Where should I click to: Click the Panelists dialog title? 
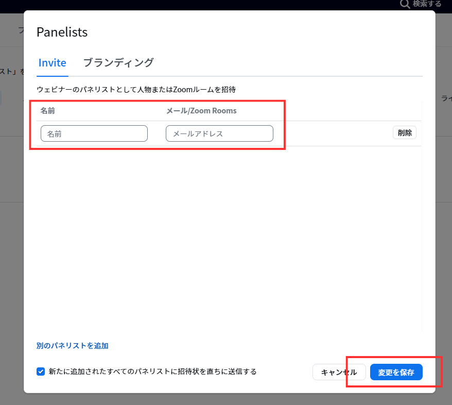point(62,32)
